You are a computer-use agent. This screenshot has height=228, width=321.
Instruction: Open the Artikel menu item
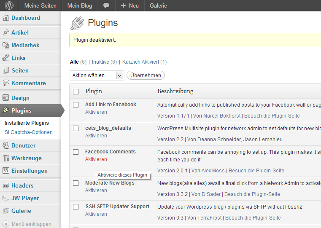coord(20,32)
